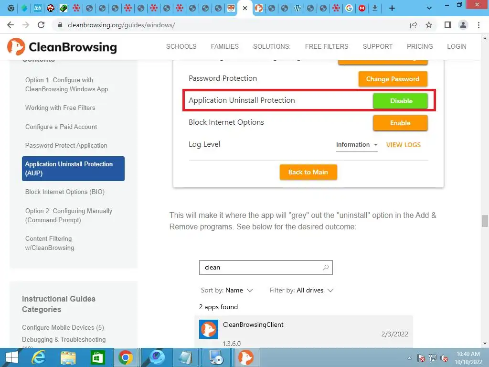Go to Block Internet Options (BIO) section
Viewport: 489px width, 367px height.
(x=65, y=192)
